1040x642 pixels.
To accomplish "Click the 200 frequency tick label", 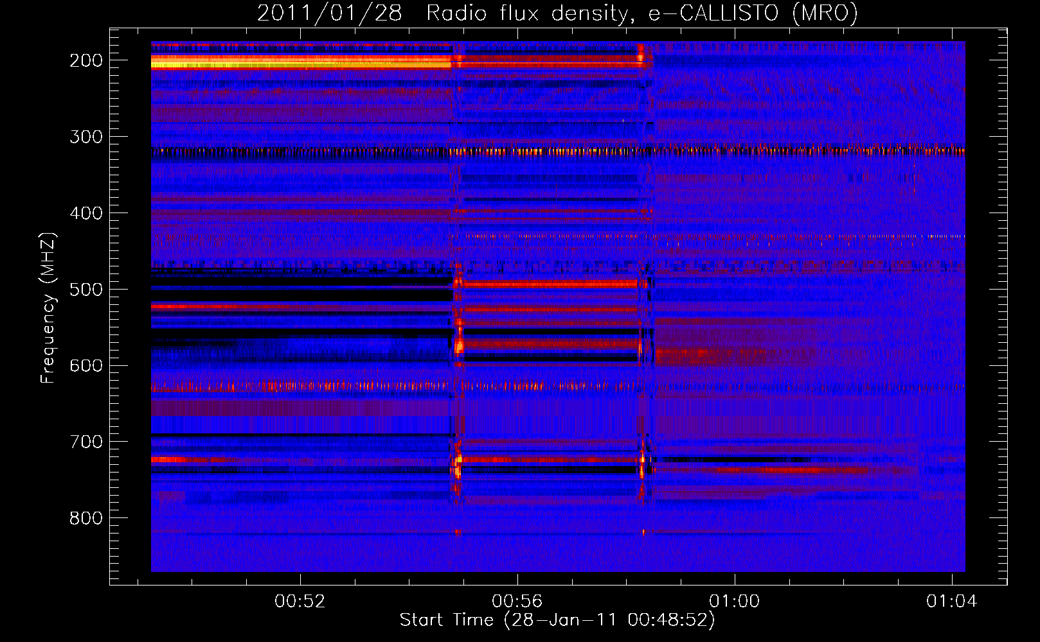I will (x=86, y=60).
